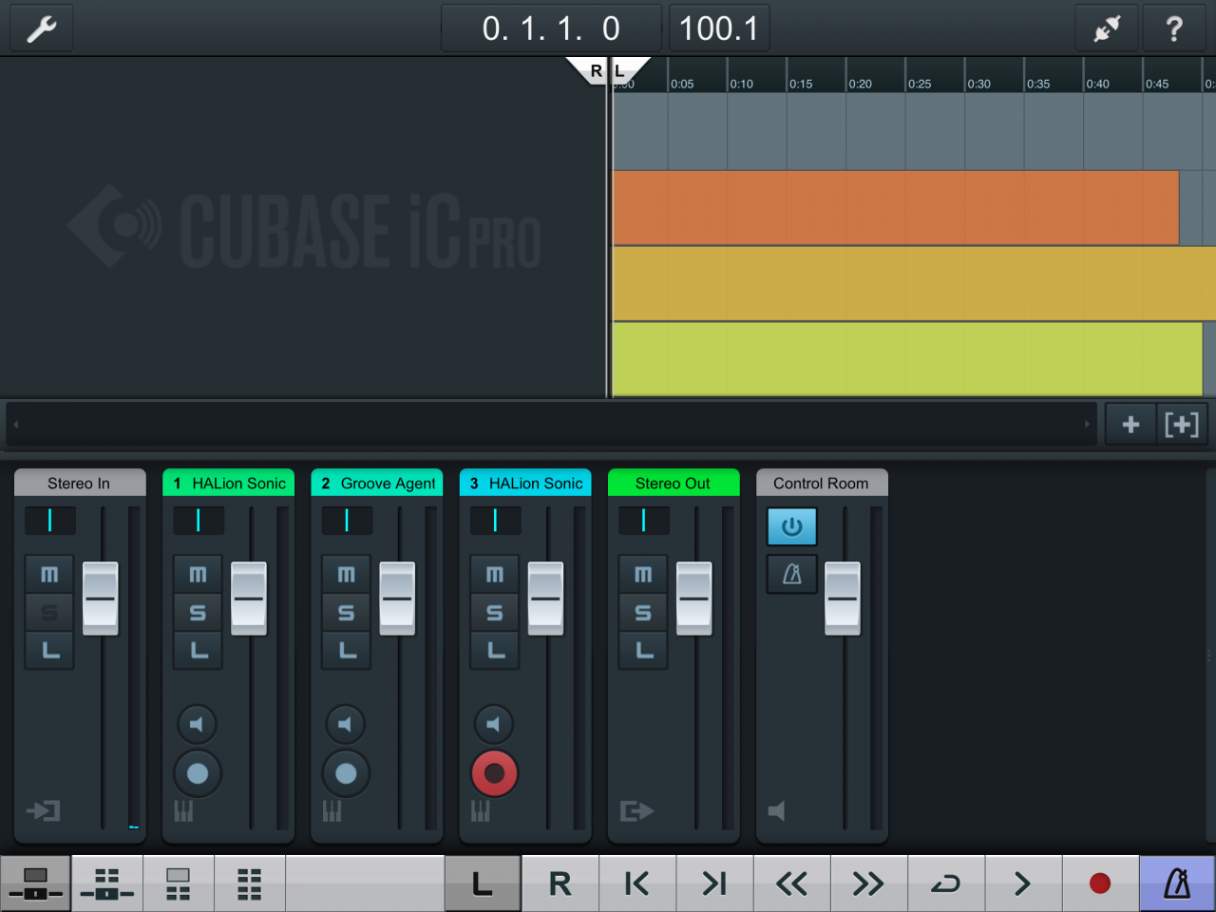1216x912 pixels.
Task: Toggle Control Room metronome click
Action: coord(792,575)
